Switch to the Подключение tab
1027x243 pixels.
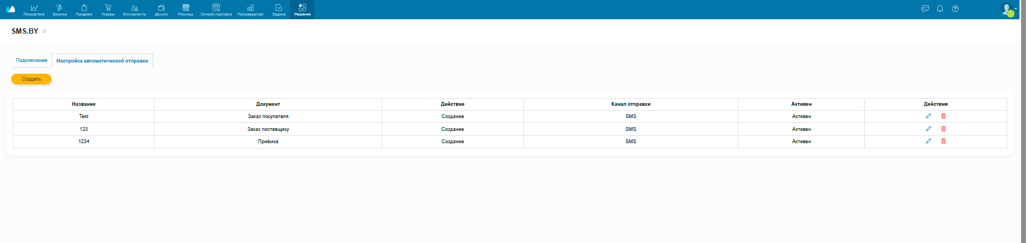coord(31,60)
